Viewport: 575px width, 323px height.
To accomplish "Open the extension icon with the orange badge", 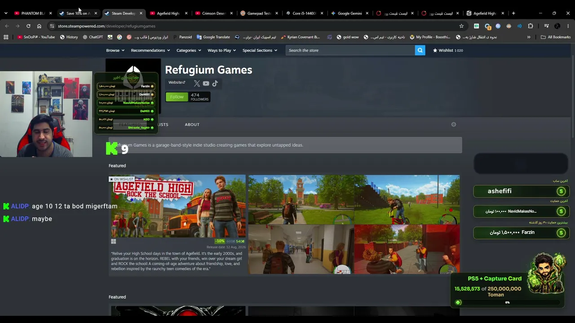I will [487, 26].
